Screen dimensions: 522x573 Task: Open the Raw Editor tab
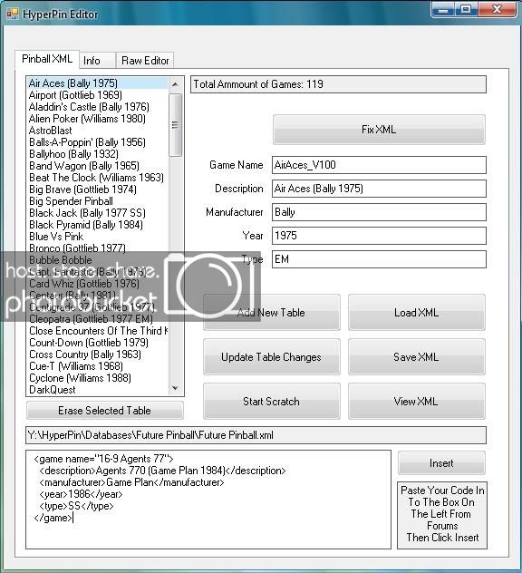145,61
